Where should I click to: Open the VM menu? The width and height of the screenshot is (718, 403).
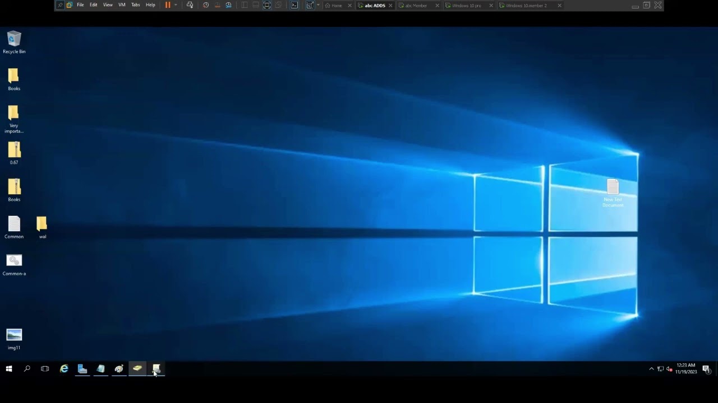click(122, 5)
